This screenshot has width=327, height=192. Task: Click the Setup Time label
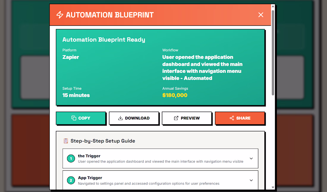pos(72,88)
